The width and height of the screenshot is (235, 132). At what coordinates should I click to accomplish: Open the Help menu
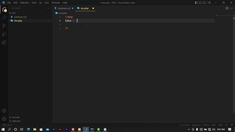point(65,3)
